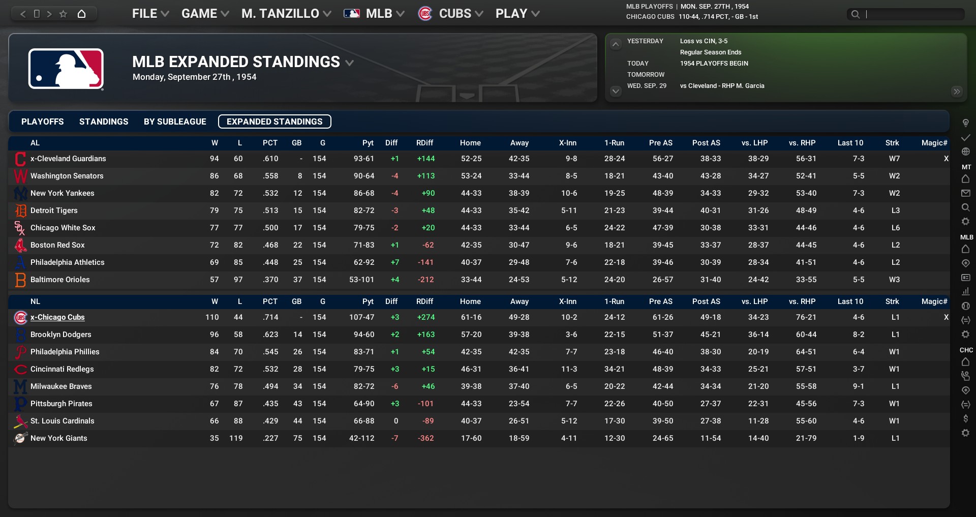Open the transactions icon under MLB section
This screenshot has height=517, width=976.
pos(965,320)
